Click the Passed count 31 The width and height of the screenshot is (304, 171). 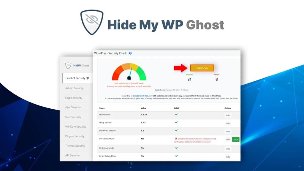click(189, 79)
